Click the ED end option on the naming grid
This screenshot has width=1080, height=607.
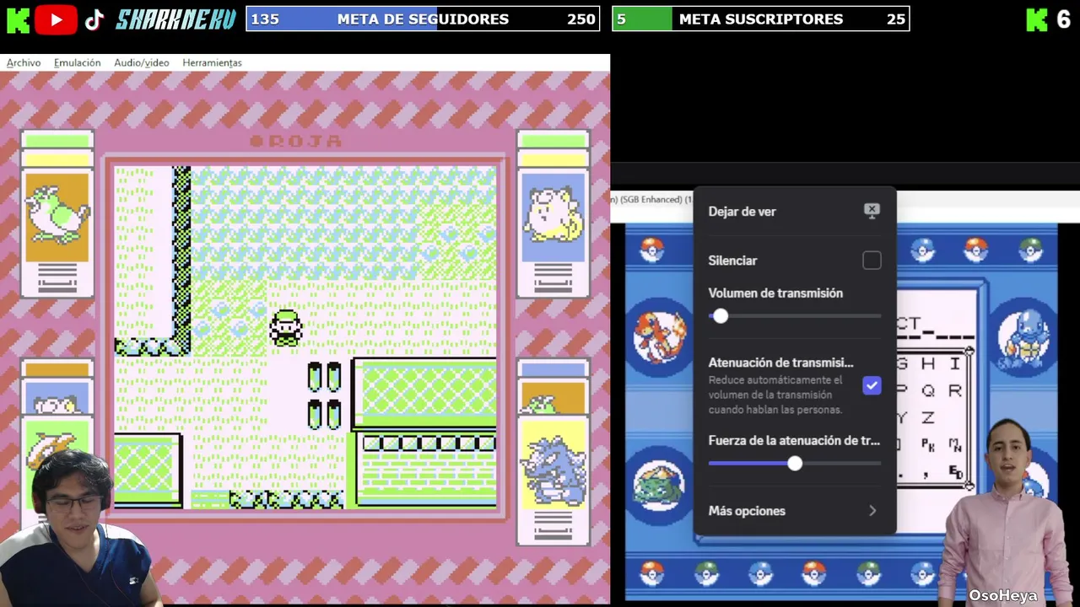(955, 471)
